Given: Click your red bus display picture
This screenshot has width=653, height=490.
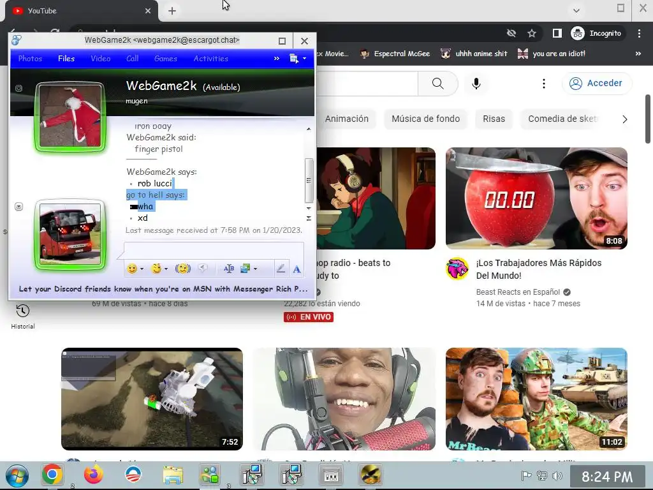Looking at the screenshot, I should tap(70, 234).
